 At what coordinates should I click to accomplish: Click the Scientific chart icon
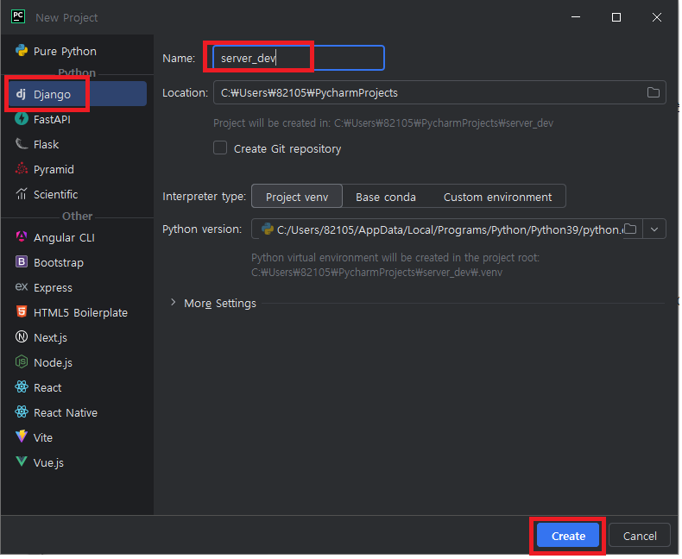[x=22, y=194]
